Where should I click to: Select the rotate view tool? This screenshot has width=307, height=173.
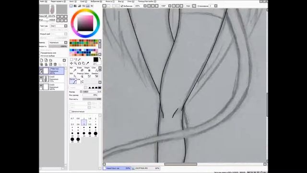click(79, 63)
